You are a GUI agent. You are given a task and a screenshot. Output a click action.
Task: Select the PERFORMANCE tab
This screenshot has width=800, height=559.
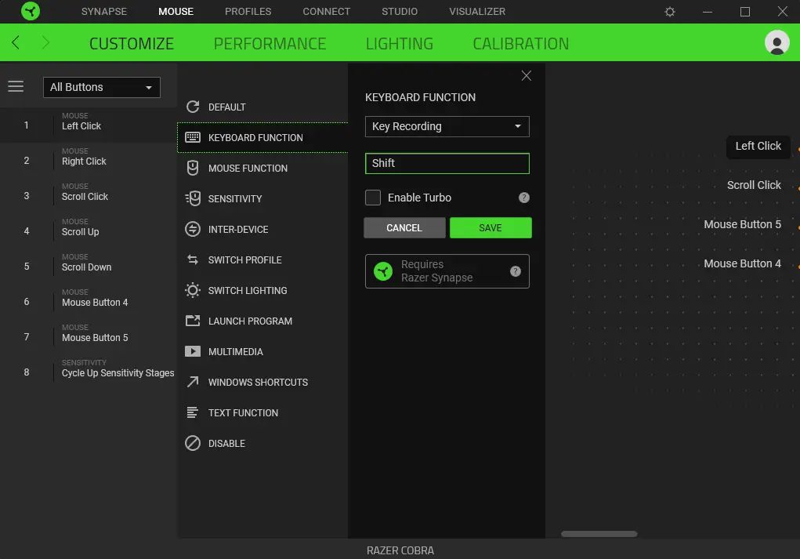point(270,43)
